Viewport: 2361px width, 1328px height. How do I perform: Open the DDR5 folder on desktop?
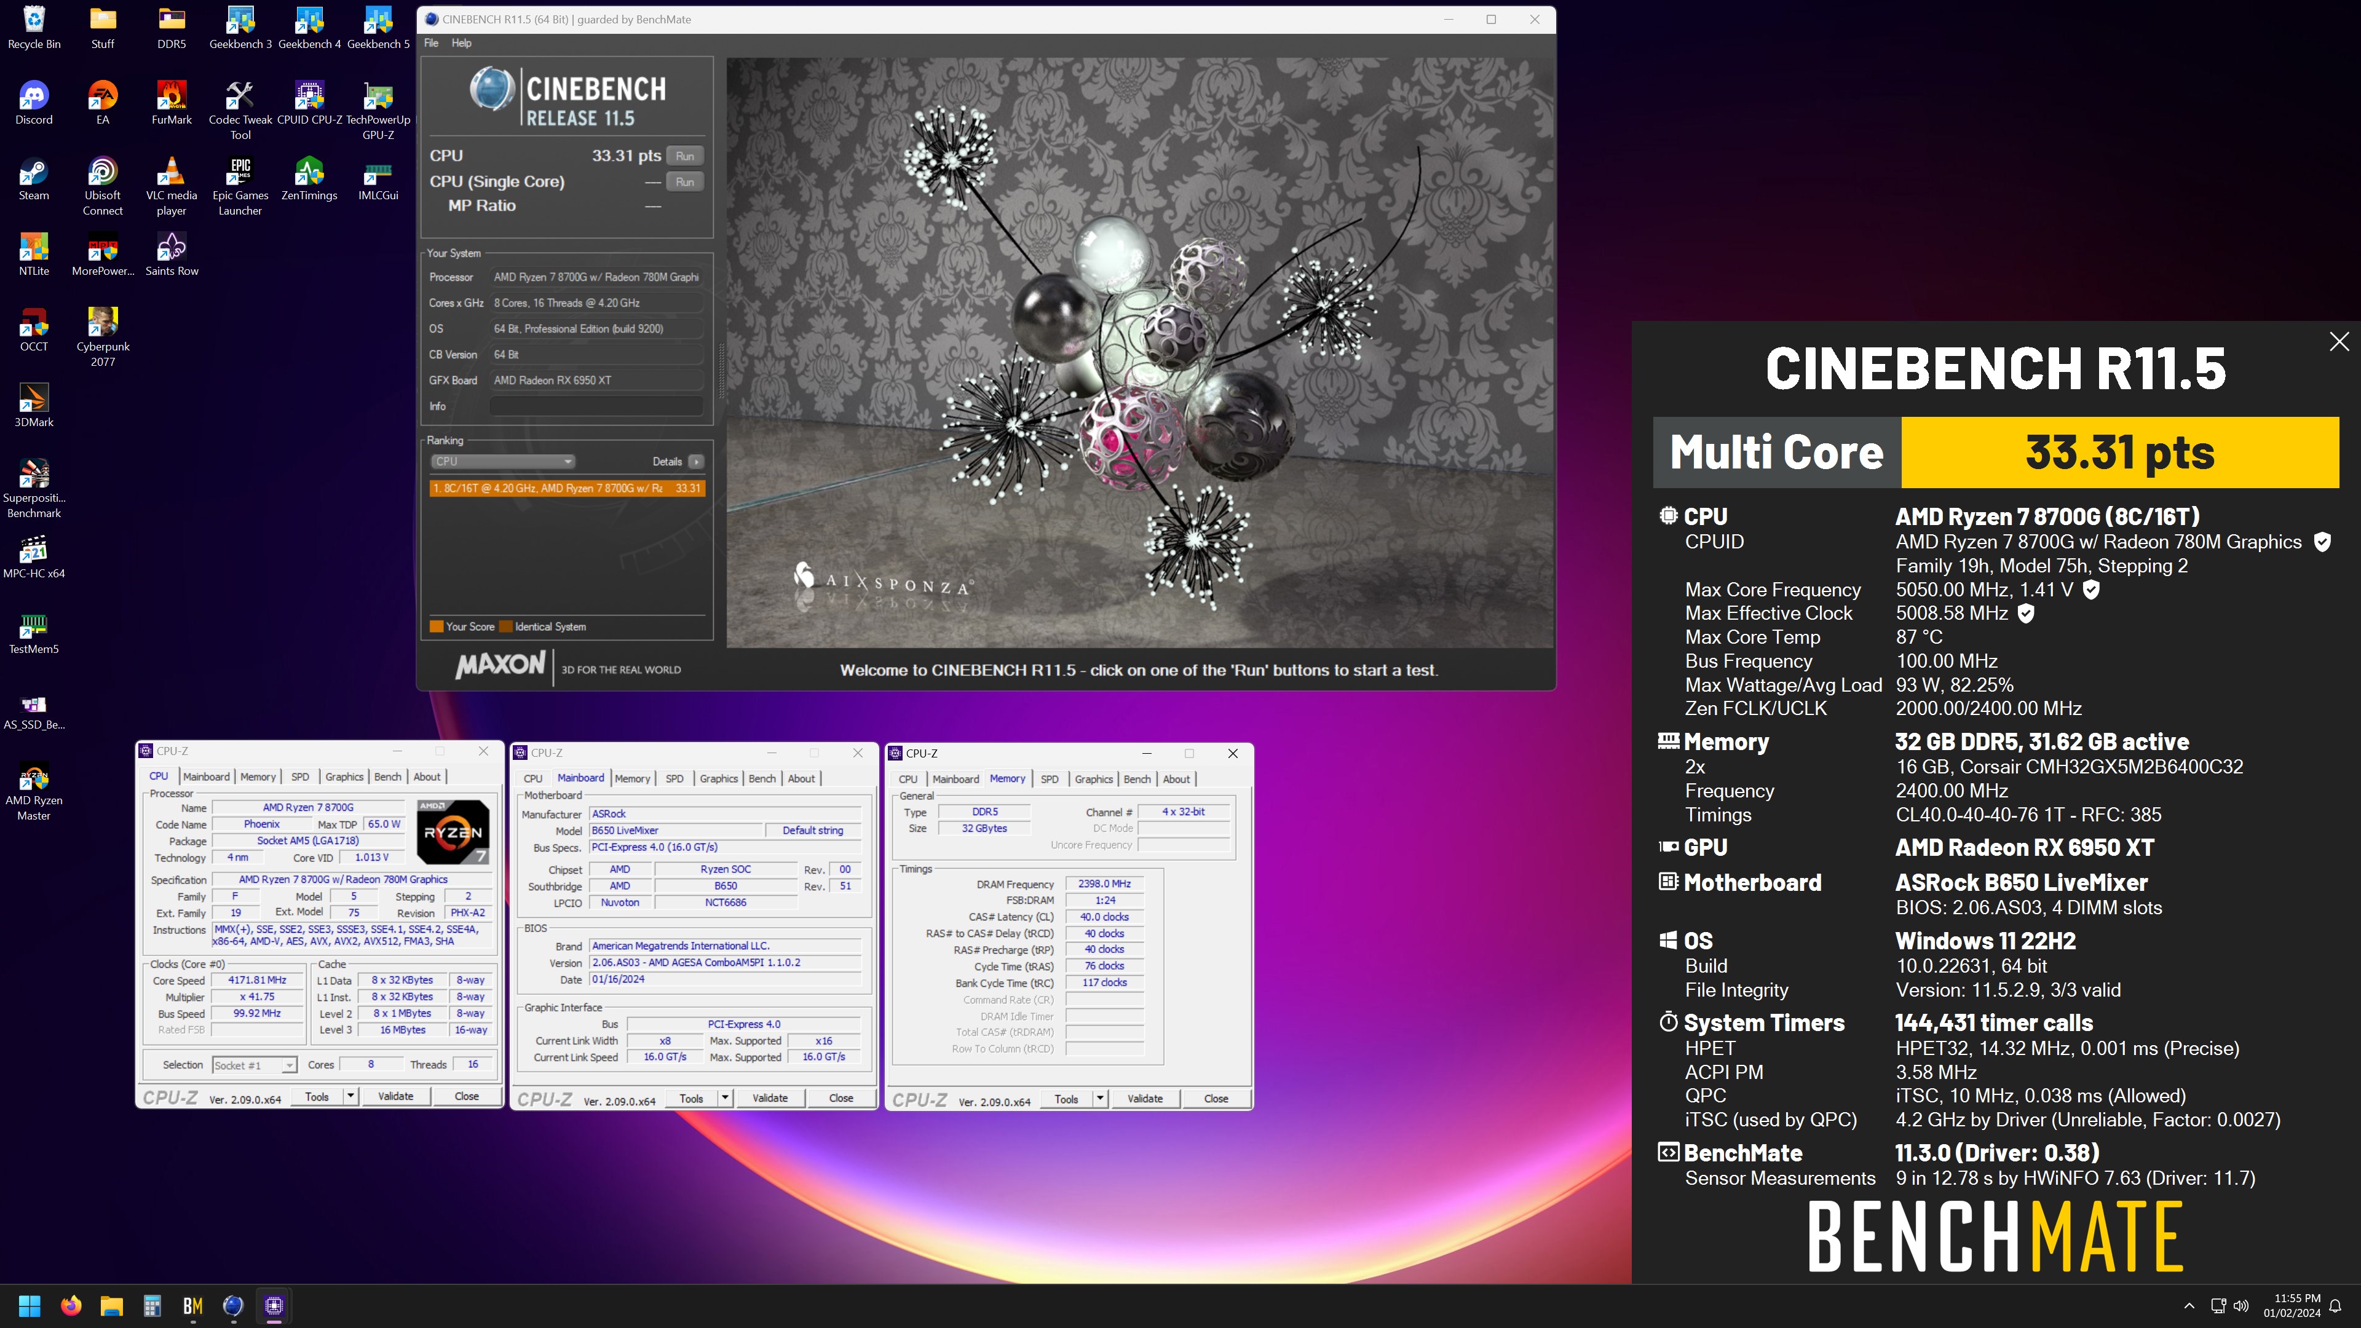172,28
